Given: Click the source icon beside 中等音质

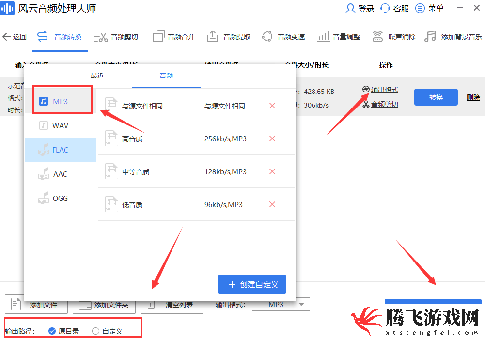Looking at the screenshot, I should coord(111,171).
